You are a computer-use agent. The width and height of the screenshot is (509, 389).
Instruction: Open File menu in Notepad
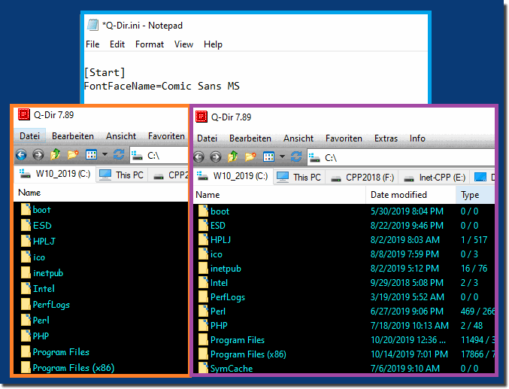tap(92, 44)
